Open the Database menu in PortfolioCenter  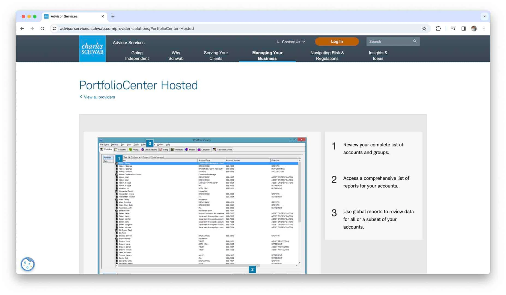click(x=104, y=145)
